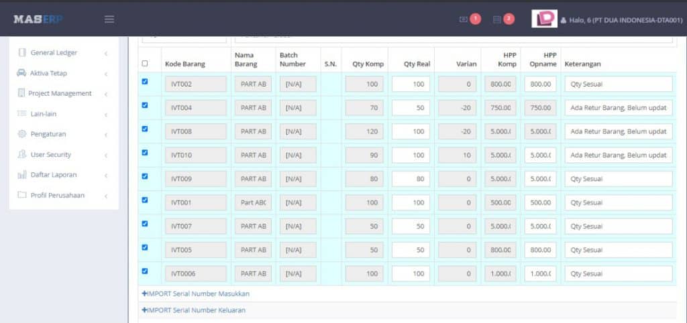Open the mail notifications icon

coord(463,19)
